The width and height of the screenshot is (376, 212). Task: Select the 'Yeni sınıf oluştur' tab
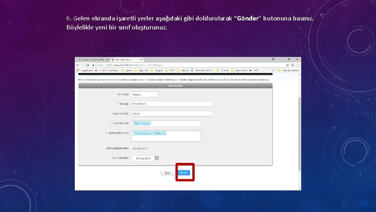(x=126, y=59)
